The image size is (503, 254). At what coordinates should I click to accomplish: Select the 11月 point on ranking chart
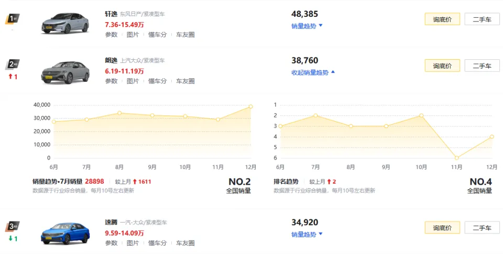[x=456, y=158]
